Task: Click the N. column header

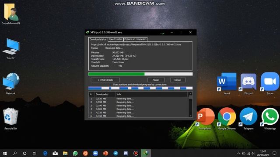Action: pyautogui.click(x=91, y=94)
